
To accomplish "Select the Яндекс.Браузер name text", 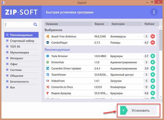I will (61, 93).
